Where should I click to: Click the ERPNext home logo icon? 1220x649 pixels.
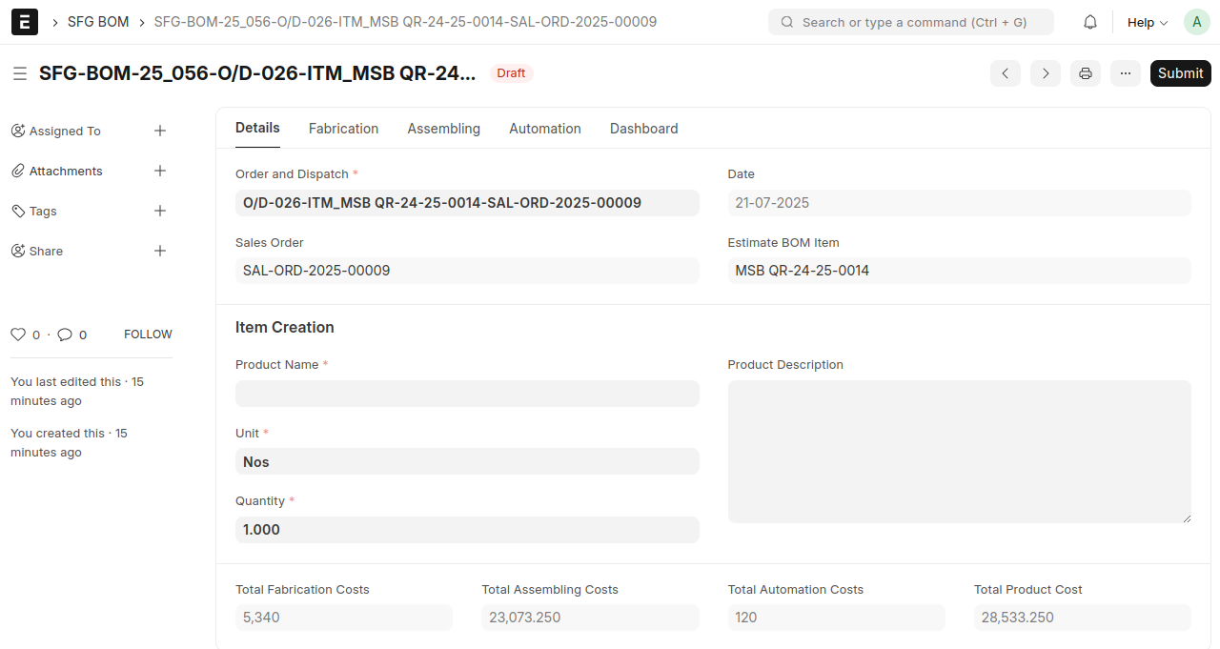tap(25, 22)
